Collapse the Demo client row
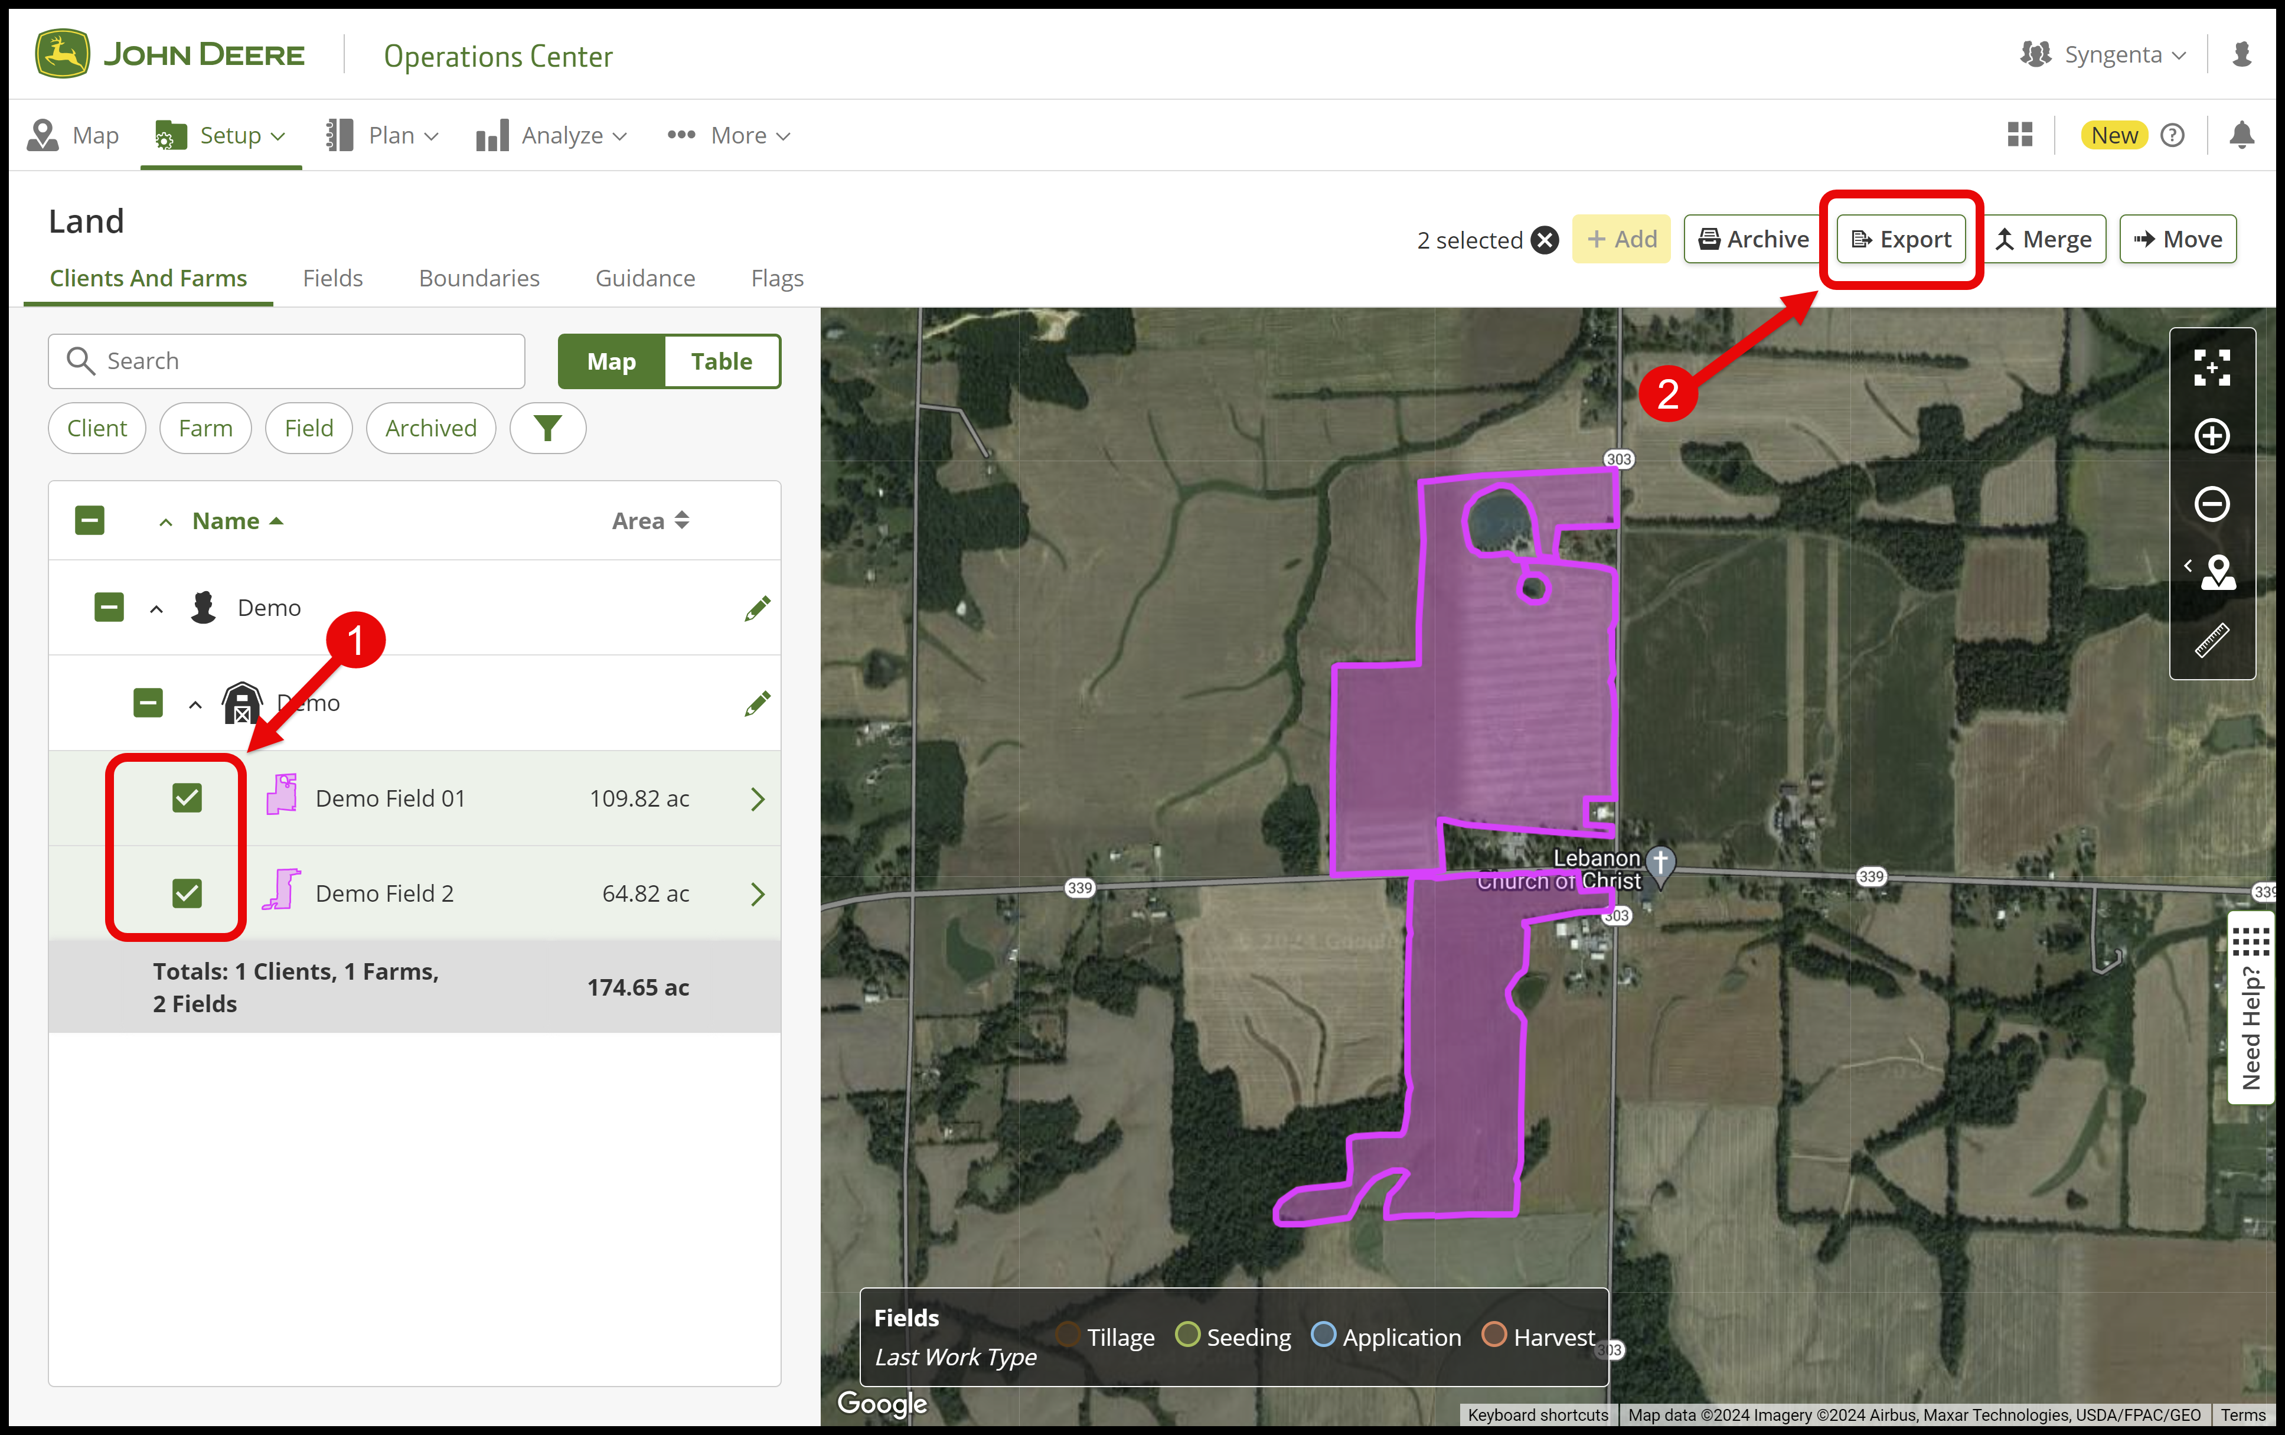2285x1435 pixels. (156, 608)
